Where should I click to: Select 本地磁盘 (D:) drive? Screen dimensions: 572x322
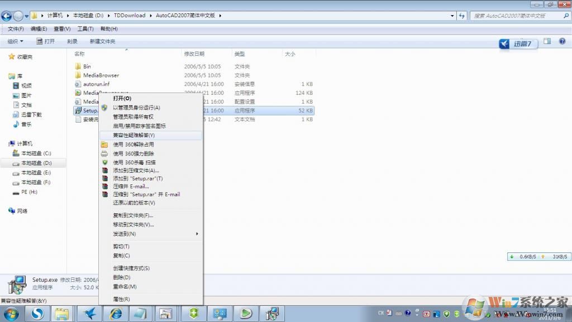[x=32, y=163]
